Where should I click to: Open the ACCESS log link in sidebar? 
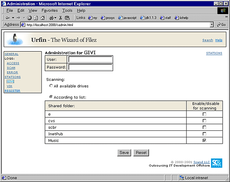coord(13,63)
